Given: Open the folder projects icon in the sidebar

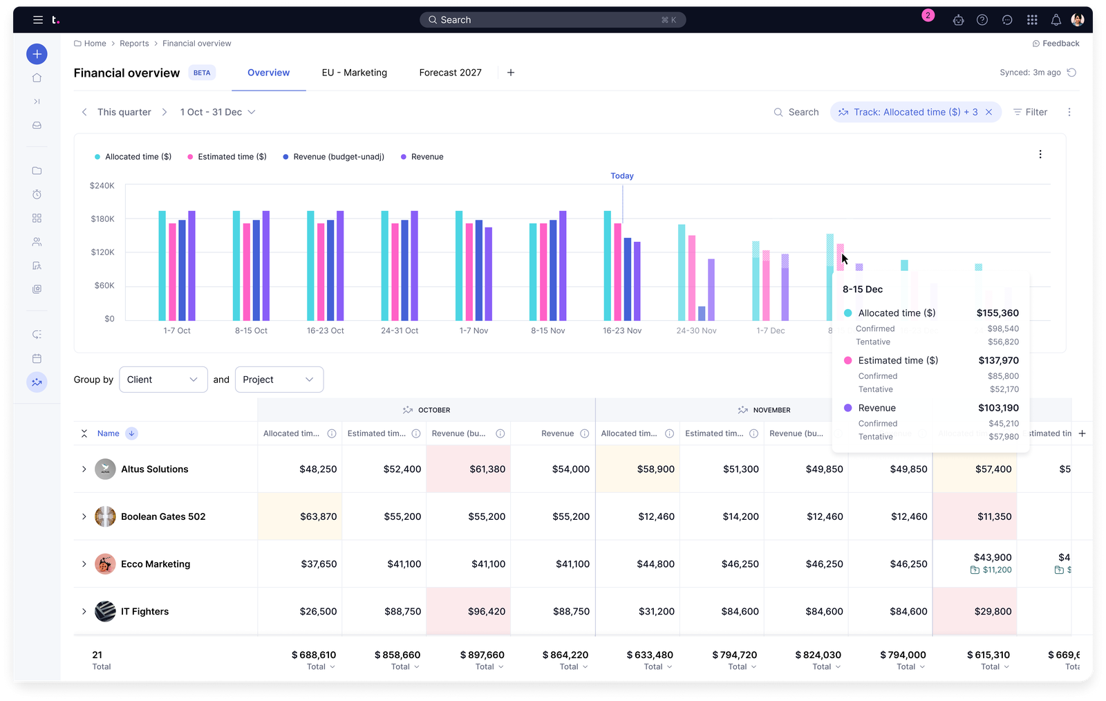Looking at the screenshot, I should point(37,171).
